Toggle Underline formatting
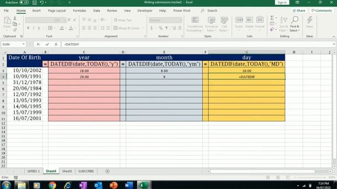This screenshot has height=189, width=337. (39, 28)
